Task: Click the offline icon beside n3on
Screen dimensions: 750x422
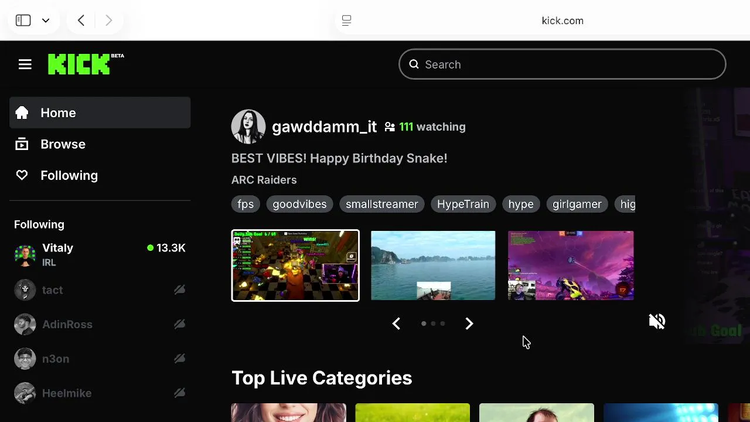Action: [179, 359]
